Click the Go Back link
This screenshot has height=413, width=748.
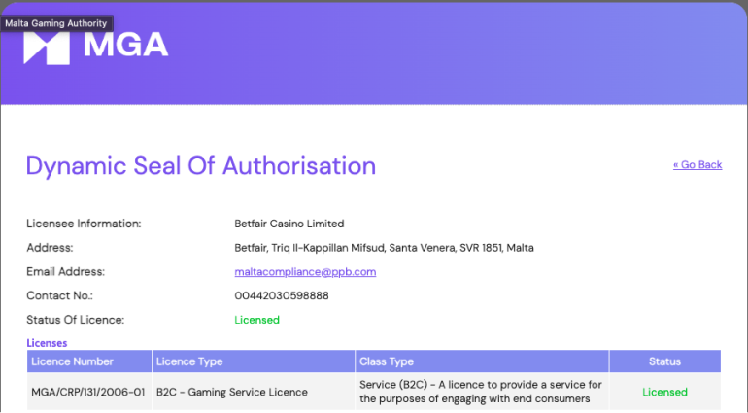[x=697, y=165]
